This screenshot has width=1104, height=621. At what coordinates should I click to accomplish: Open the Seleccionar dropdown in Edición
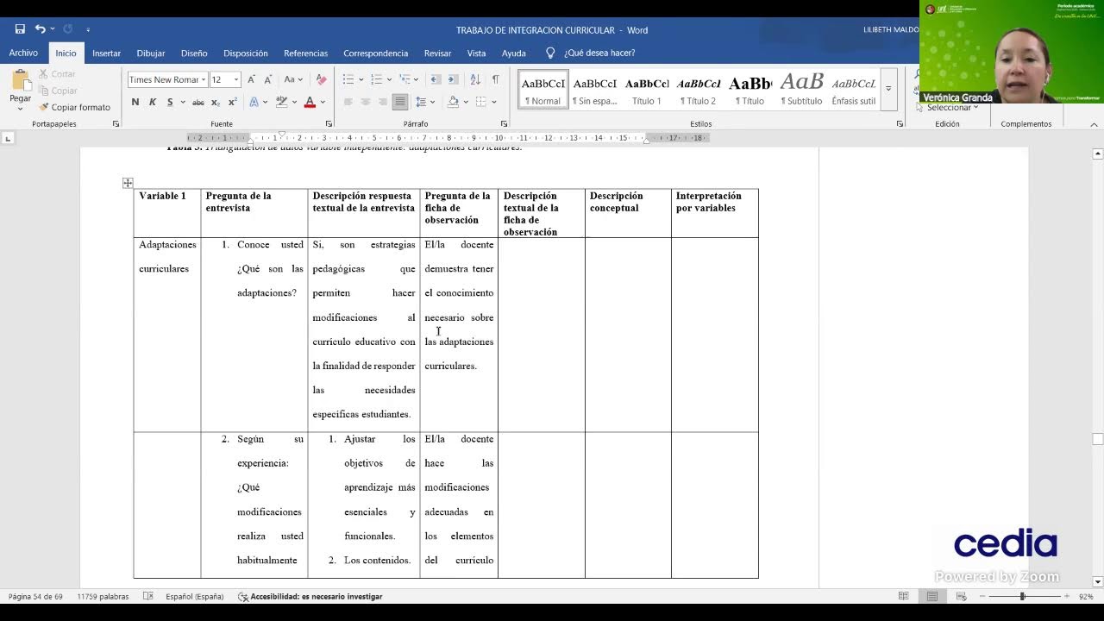(952, 108)
